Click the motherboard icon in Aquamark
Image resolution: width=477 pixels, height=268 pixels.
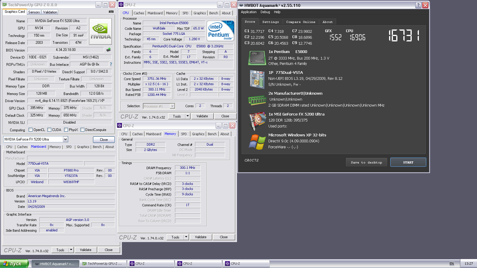click(257, 79)
